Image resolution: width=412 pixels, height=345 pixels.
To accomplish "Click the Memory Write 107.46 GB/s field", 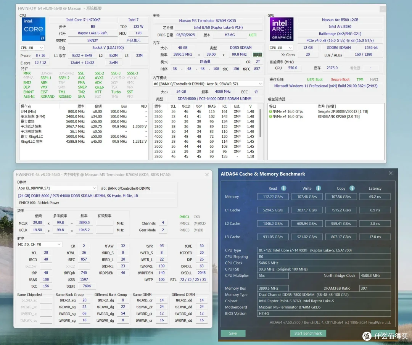I will [307, 197].
